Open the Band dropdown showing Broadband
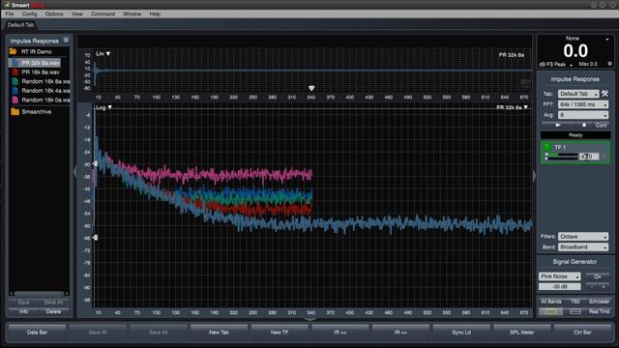Image resolution: width=619 pixels, height=348 pixels. click(582, 247)
